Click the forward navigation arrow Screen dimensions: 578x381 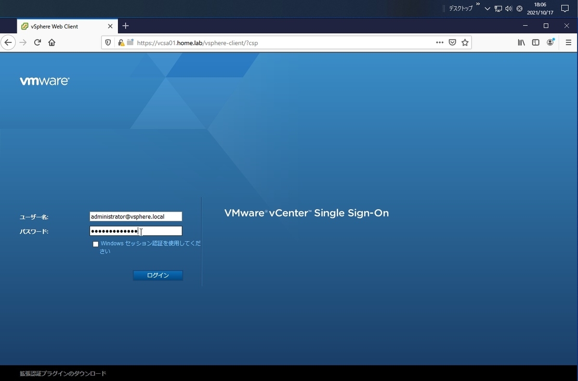click(x=23, y=42)
